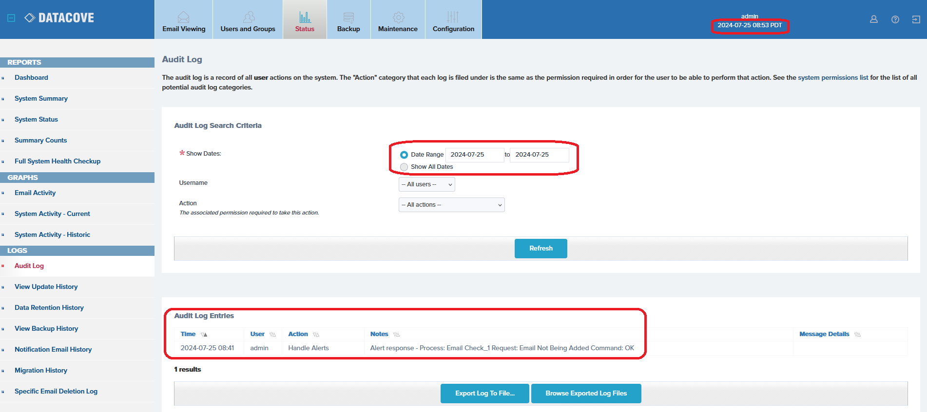
Task: Click the Configuration sliders icon
Action: click(x=453, y=18)
